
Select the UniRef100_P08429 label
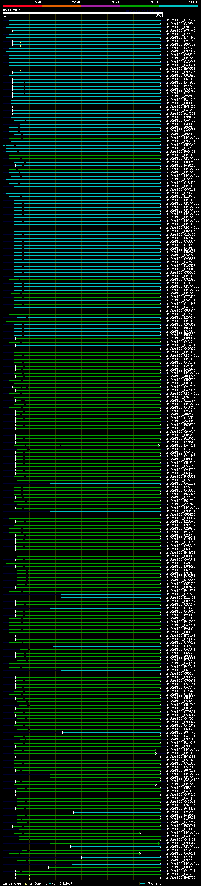pos(180,152)
